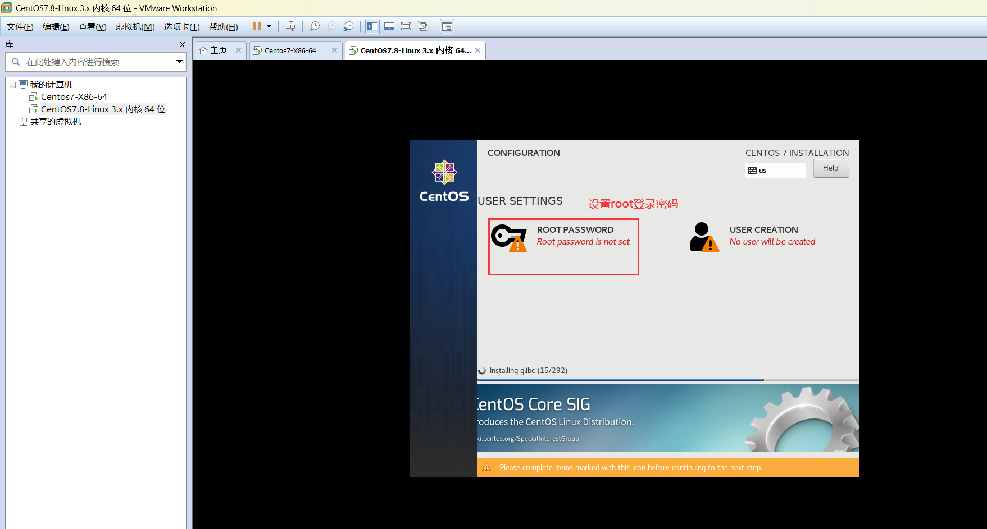Click the user creation person icon
Screen dimensions: 987x529
click(704, 237)
